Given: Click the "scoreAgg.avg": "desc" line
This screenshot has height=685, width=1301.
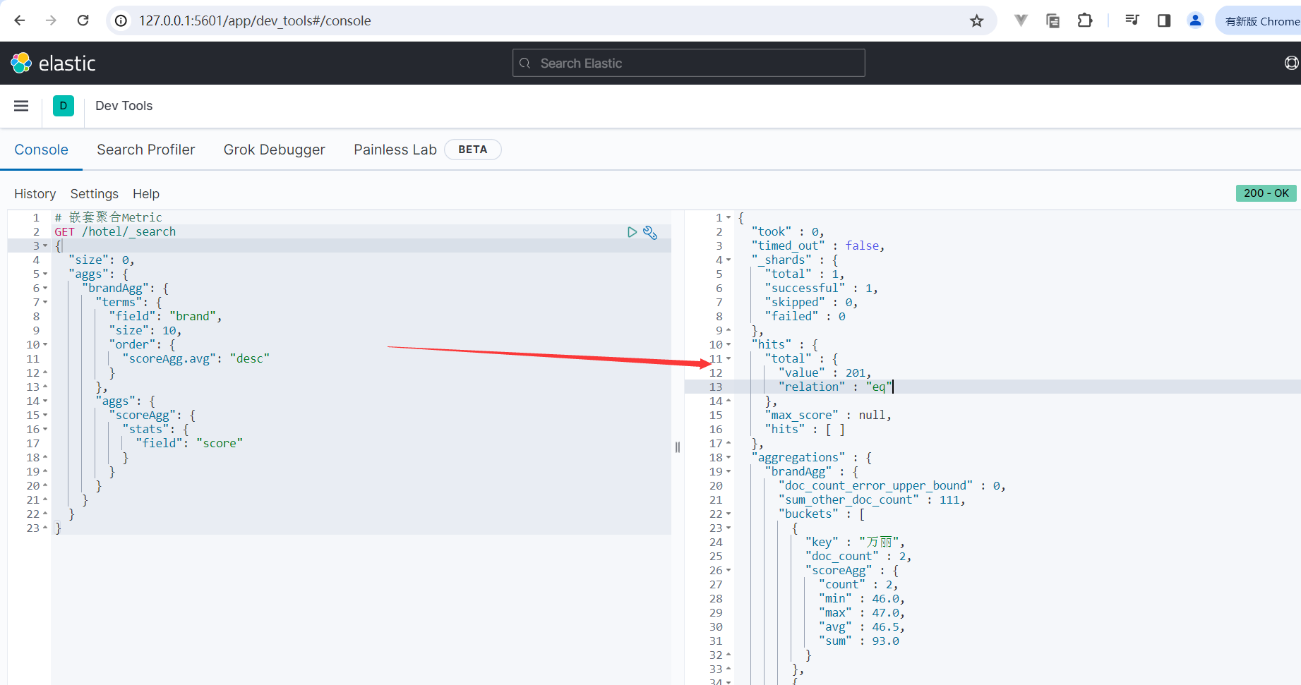Looking at the screenshot, I should point(196,358).
